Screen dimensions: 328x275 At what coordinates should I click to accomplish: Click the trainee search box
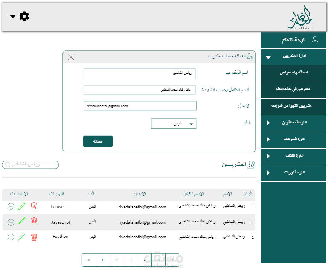pyautogui.click(x=30, y=165)
